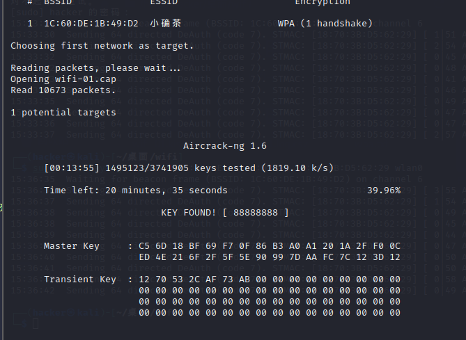Click the KEY FOUND! 88888888 result text
Screen dimensions: 466x340
225,213
